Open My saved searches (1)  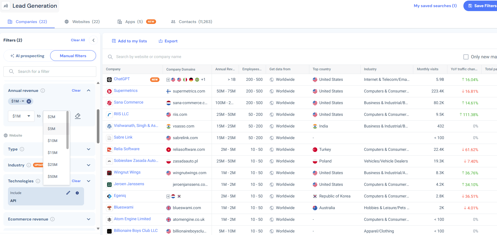[435, 6]
